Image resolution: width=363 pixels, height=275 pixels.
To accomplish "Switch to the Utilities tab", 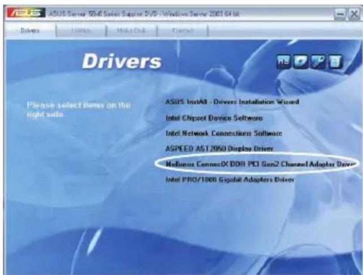I will (x=81, y=30).
